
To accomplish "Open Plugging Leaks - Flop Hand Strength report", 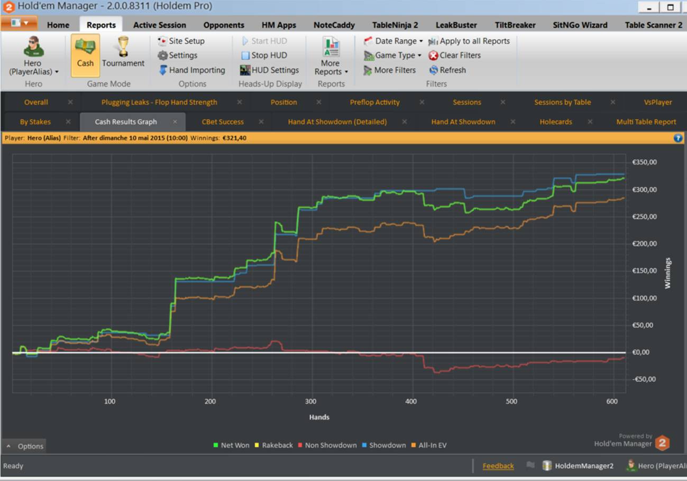I will point(159,102).
